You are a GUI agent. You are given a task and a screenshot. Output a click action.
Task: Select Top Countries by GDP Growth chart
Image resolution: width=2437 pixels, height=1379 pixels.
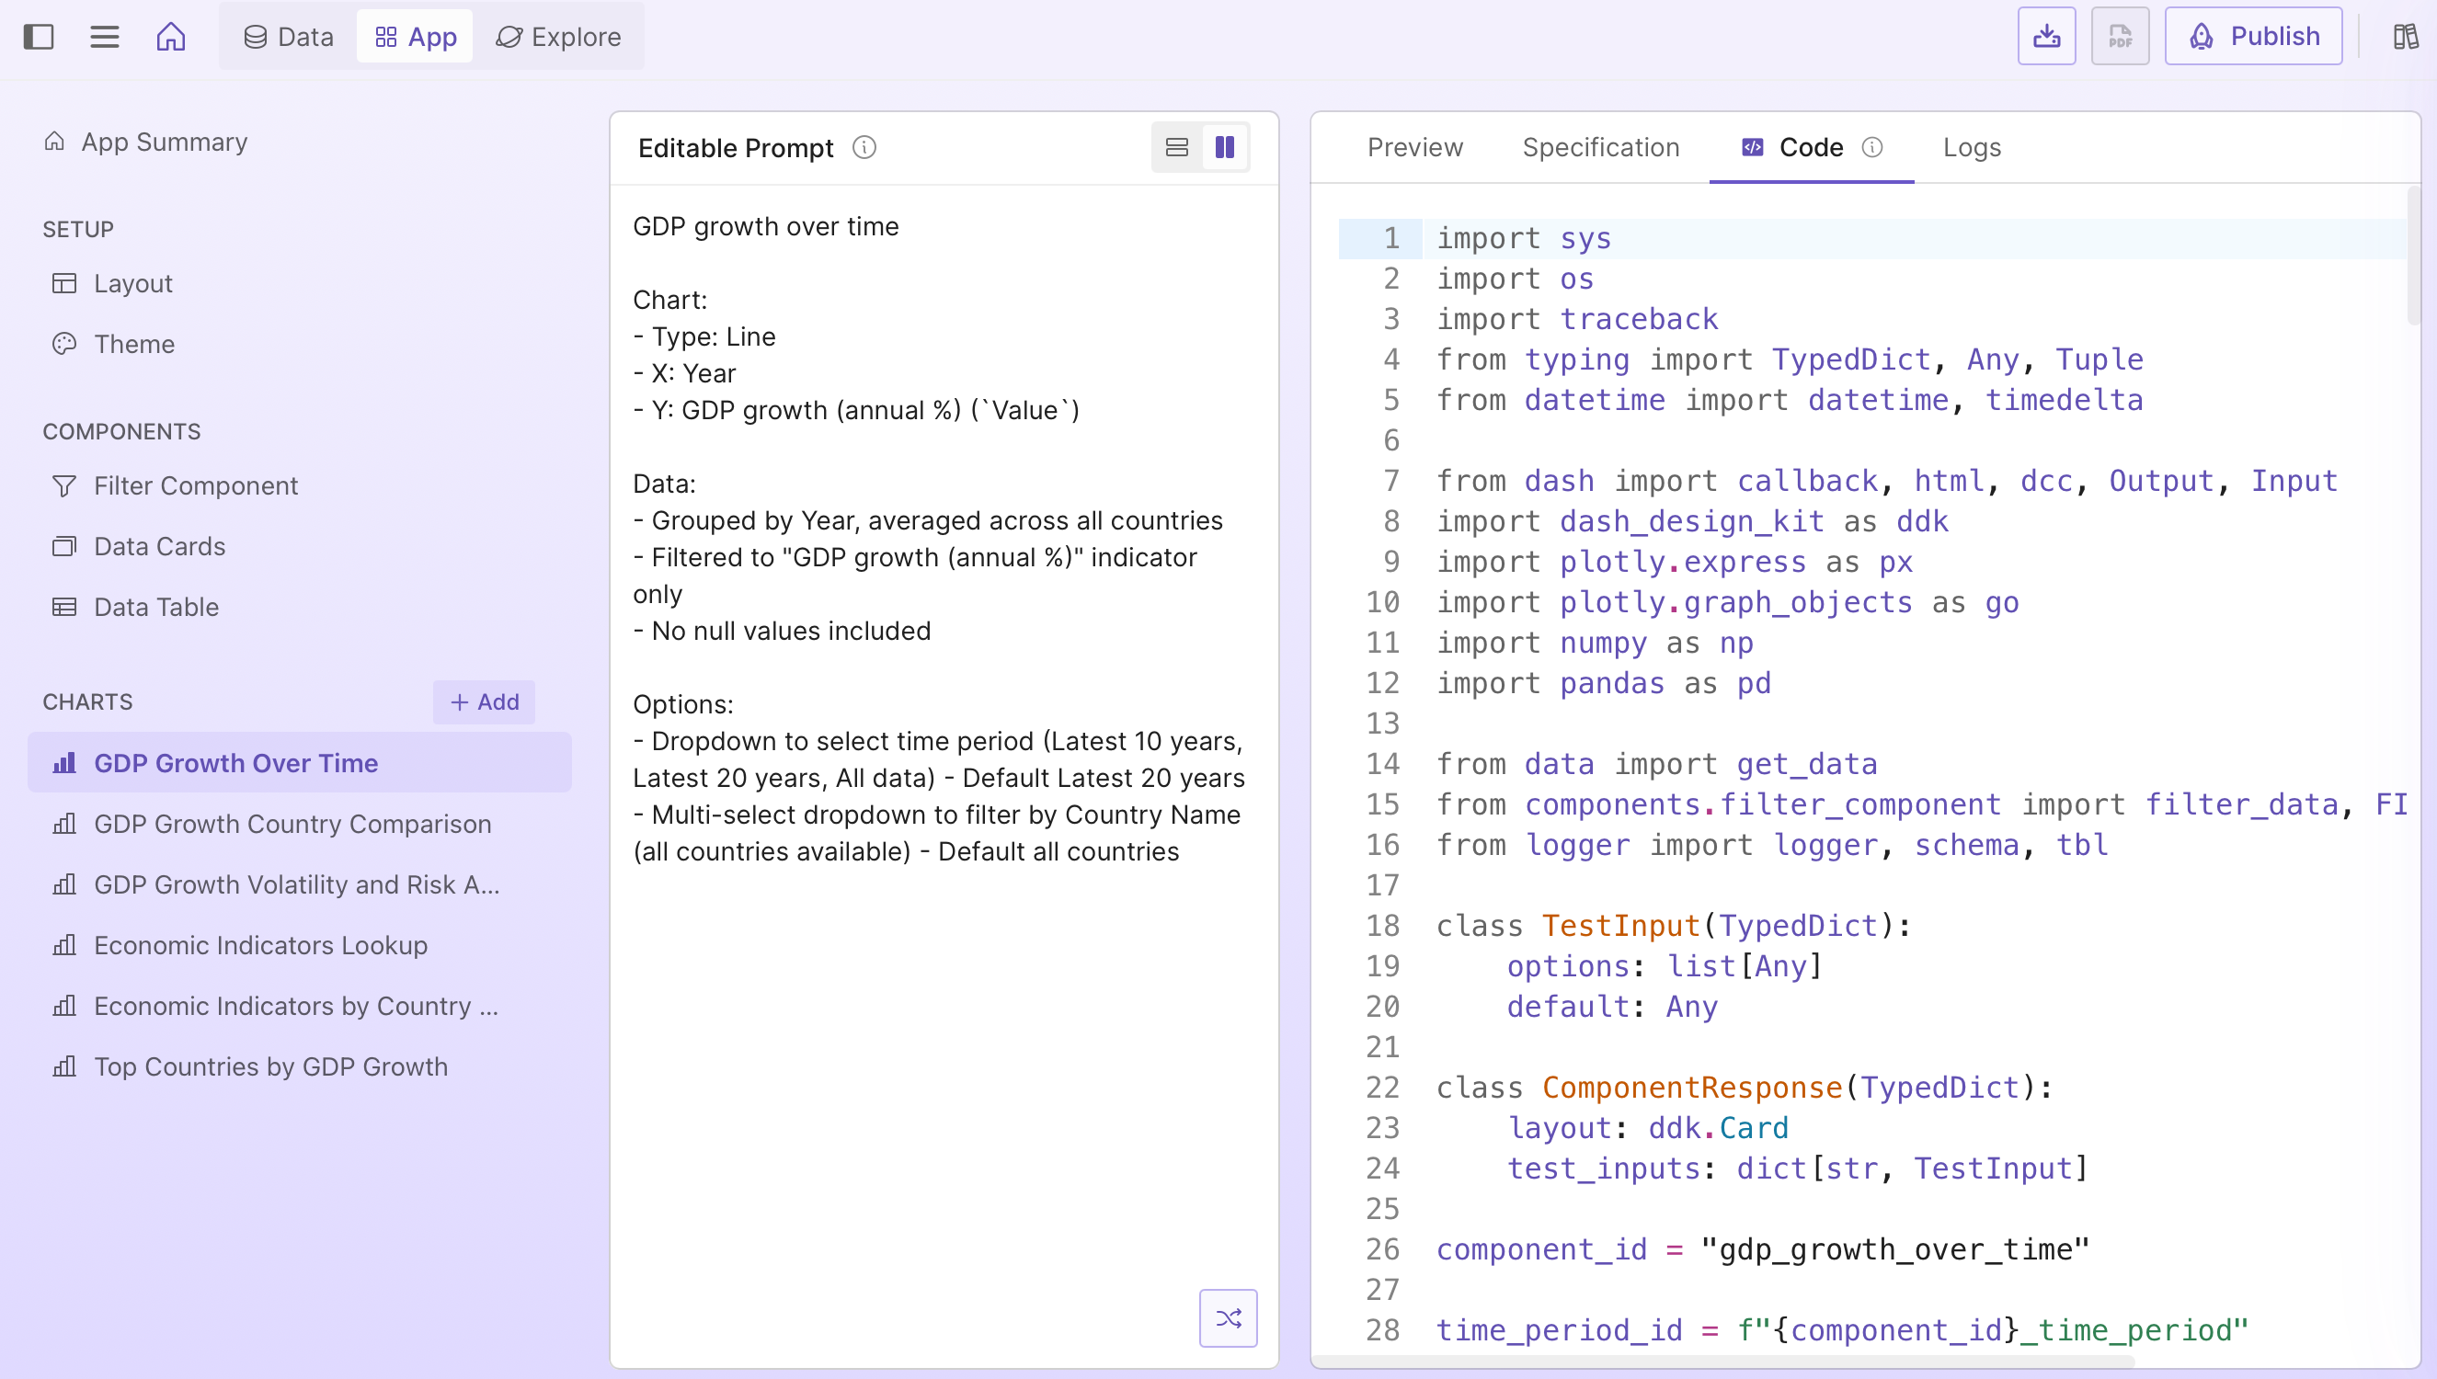pos(269,1066)
